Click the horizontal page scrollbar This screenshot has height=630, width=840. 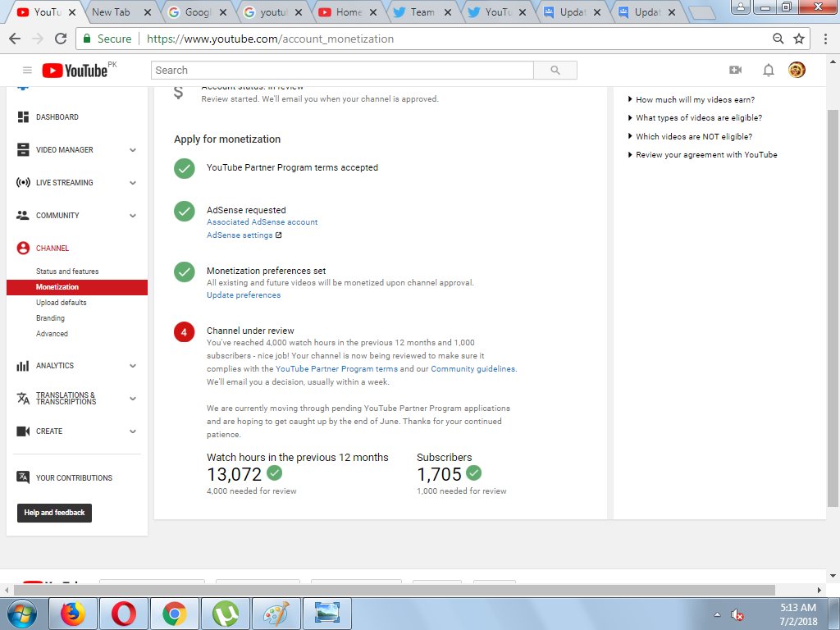click(394, 590)
